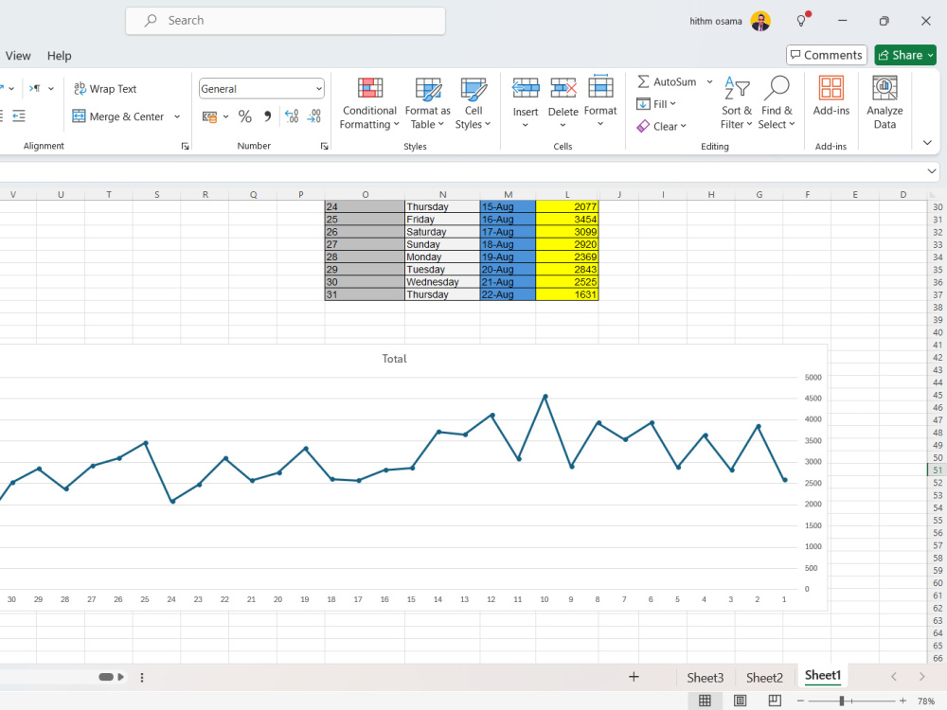
Task: Click the 78% zoom level
Action: pyautogui.click(x=926, y=701)
